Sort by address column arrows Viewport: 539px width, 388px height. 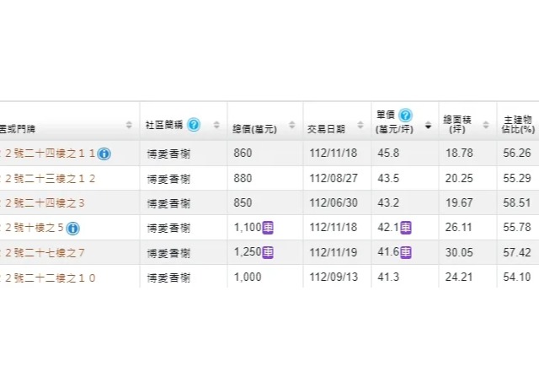coord(129,126)
